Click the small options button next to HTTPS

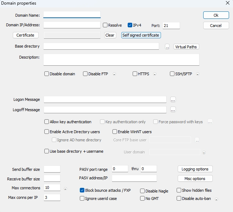pos(155,74)
